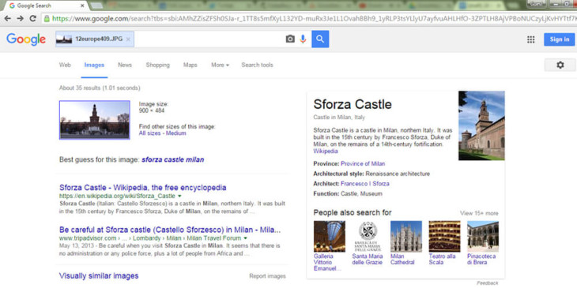The width and height of the screenshot is (577, 288).
Task: Remove the 12europe409.JPG image chip
Action: click(128, 39)
